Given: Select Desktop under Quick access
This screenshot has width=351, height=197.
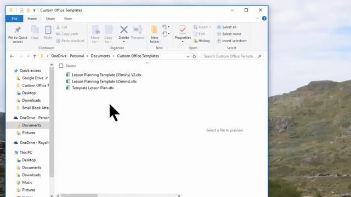Looking at the screenshot, I should [x=26, y=93].
